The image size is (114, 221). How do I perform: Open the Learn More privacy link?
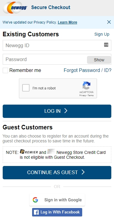[x=67, y=22]
